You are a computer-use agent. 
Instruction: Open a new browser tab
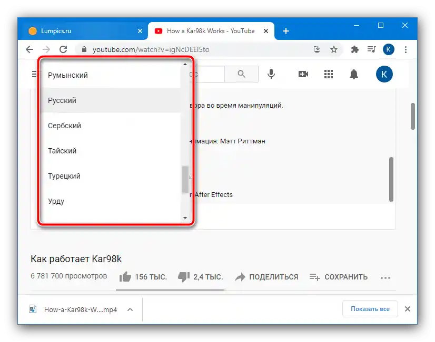point(286,31)
